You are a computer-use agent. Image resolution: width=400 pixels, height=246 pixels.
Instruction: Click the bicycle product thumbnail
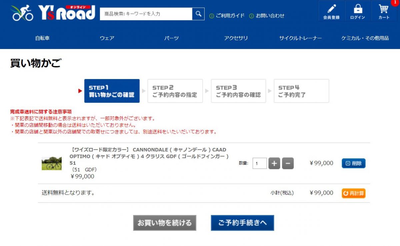point(52,163)
